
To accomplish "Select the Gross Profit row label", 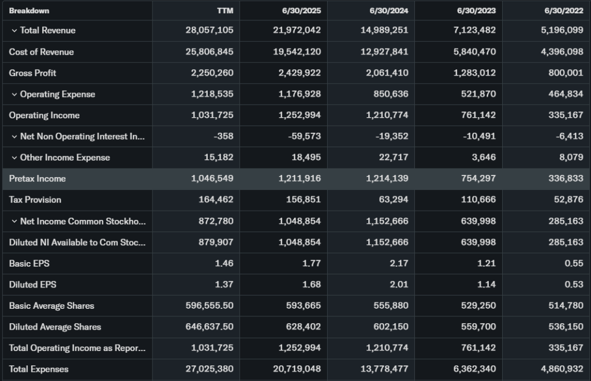I will coord(33,73).
